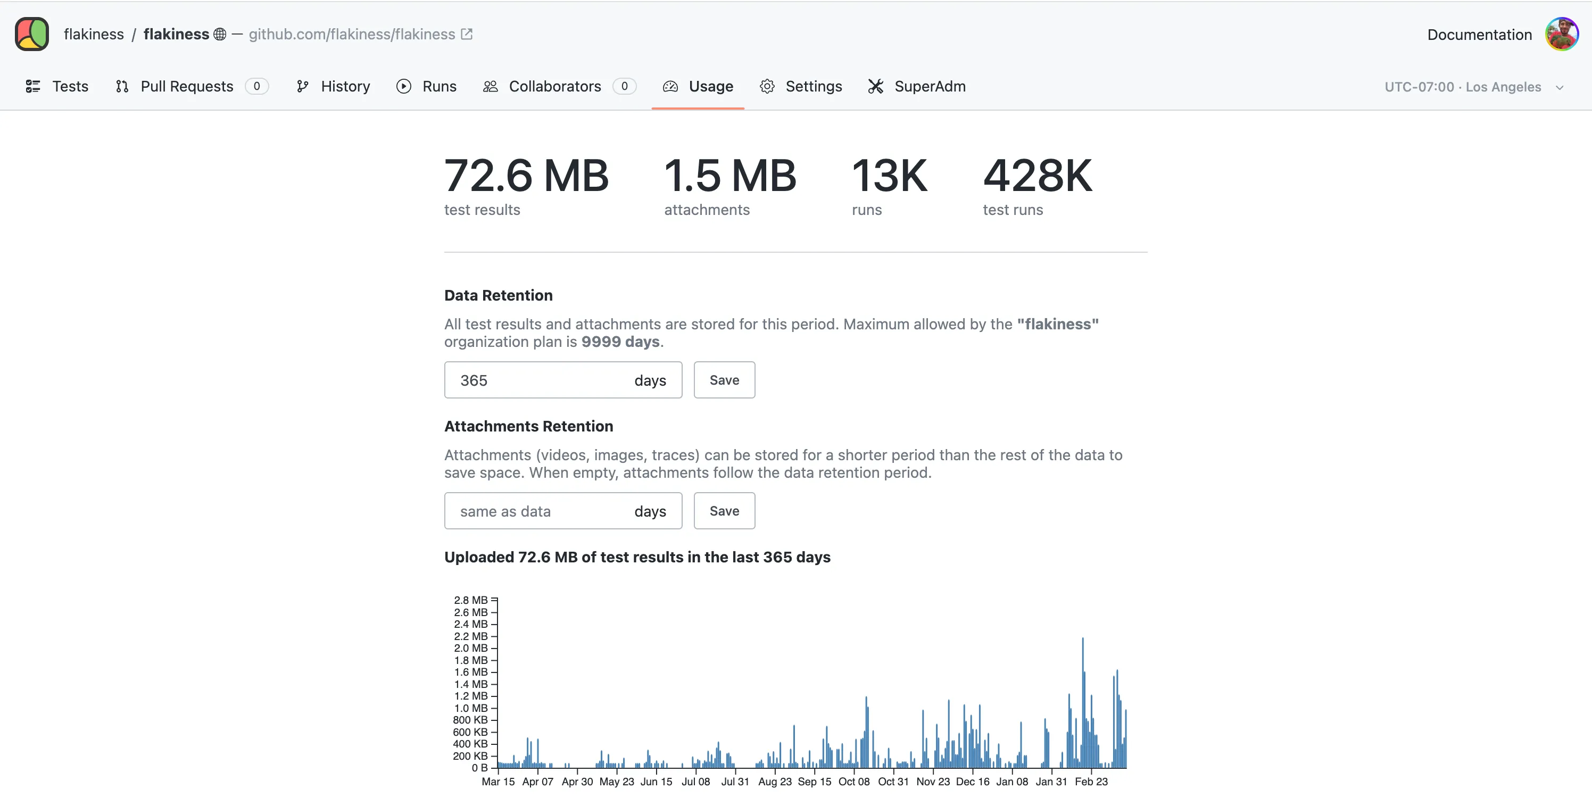Save the Data Retention period
This screenshot has width=1592, height=797.
tap(724, 379)
